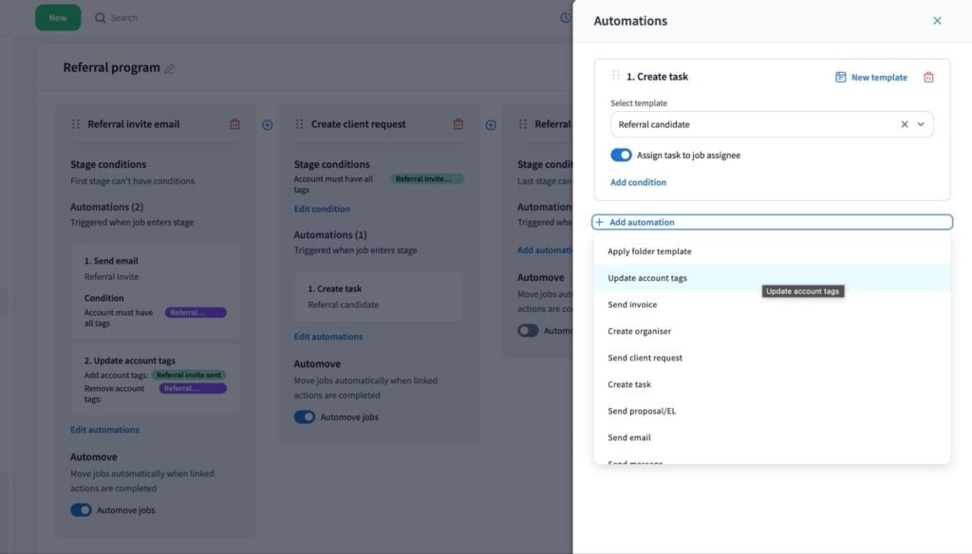Choose Send client request option
Viewport: 972px width, 554px height.
point(772,358)
